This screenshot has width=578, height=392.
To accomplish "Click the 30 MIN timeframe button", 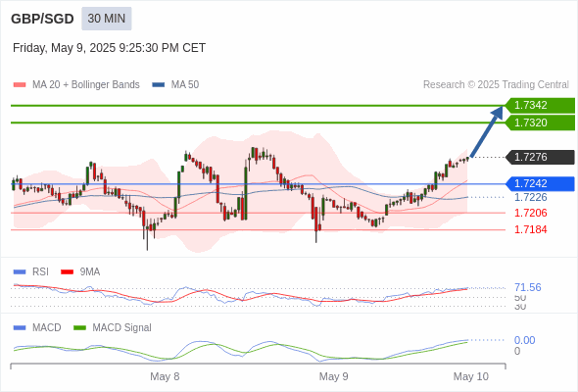I will (x=107, y=19).
